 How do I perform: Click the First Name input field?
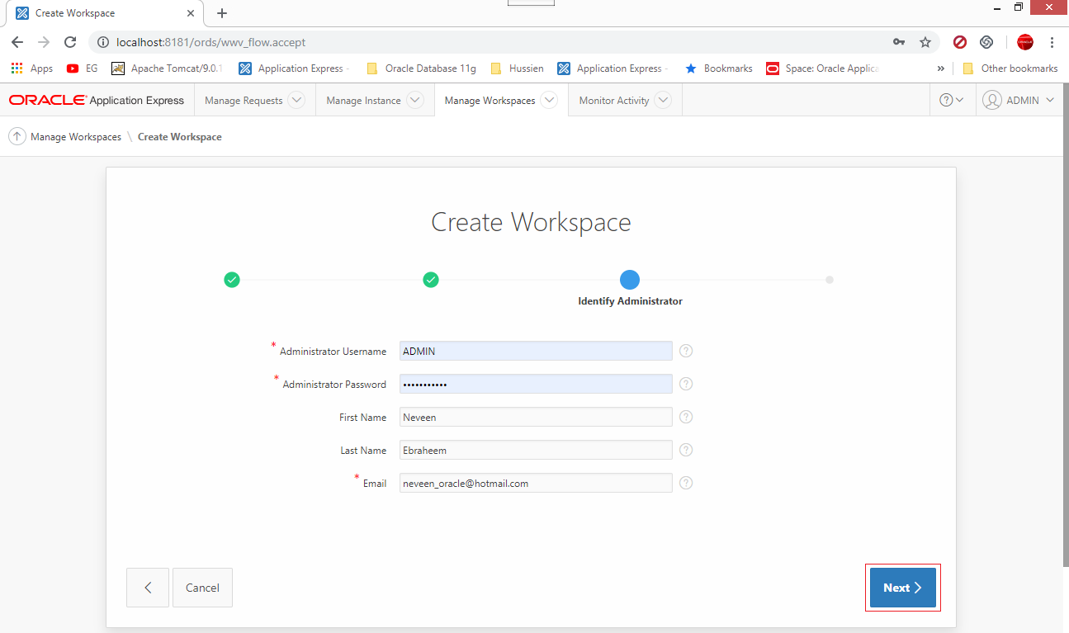[535, 417]
